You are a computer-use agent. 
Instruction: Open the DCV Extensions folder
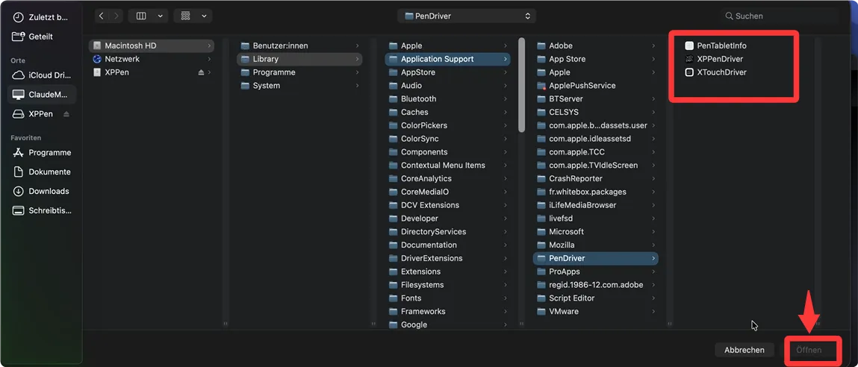(x=447, y=205)
